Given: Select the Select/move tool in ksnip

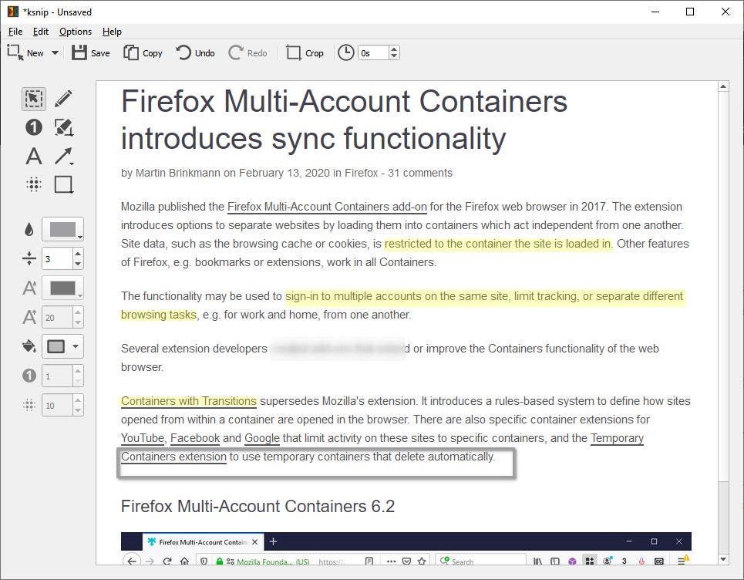Looking at the screenshot, I should 34,99.
